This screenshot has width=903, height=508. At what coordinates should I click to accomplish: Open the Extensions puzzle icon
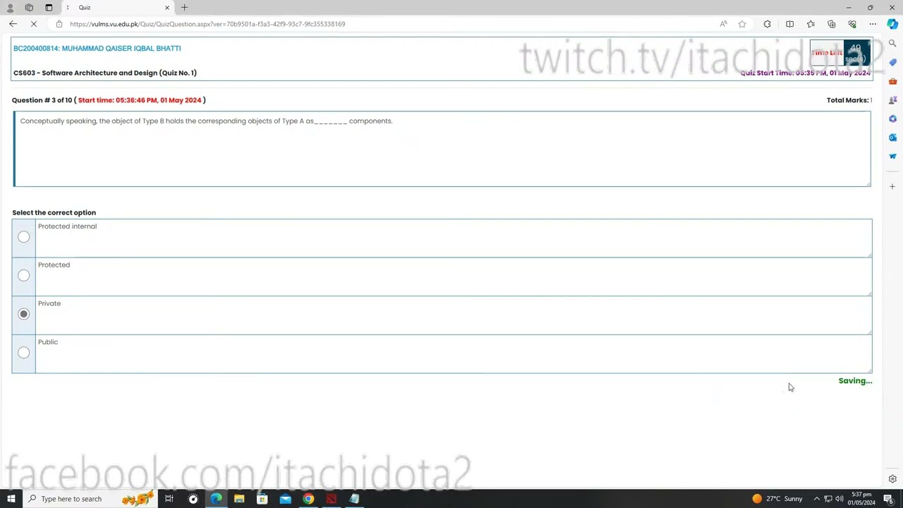click(x=768, y=24)
